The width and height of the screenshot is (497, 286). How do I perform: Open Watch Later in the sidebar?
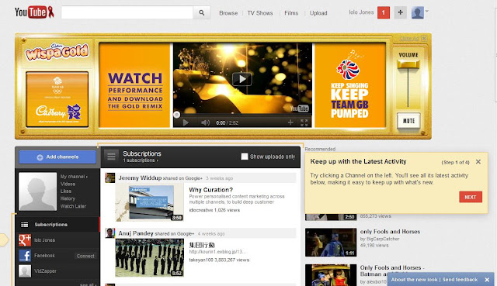(x=73, y=206)
